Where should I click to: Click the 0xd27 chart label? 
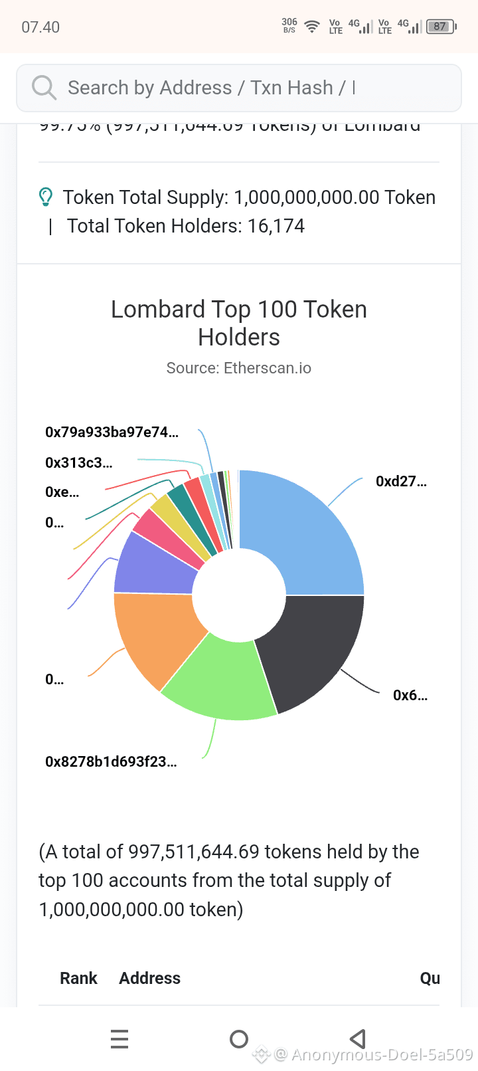401,481
